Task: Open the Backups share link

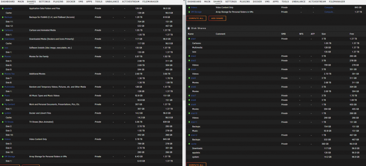Action: tap(8, 17)
